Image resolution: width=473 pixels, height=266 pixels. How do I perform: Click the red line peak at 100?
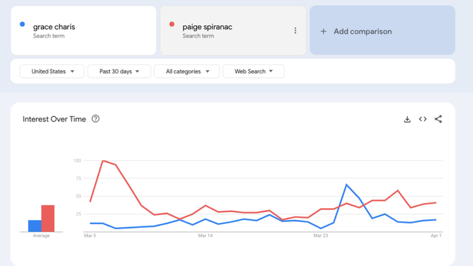(103, 161)
